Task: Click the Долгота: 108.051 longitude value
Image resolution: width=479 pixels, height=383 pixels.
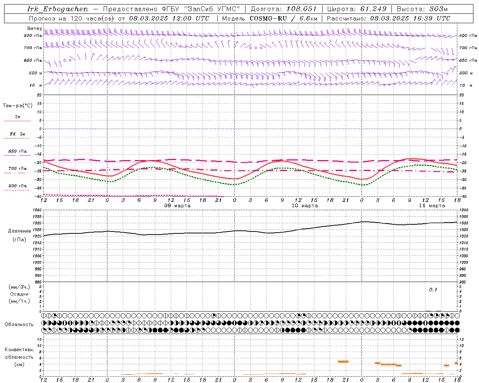Action: [x=283, y=9]
